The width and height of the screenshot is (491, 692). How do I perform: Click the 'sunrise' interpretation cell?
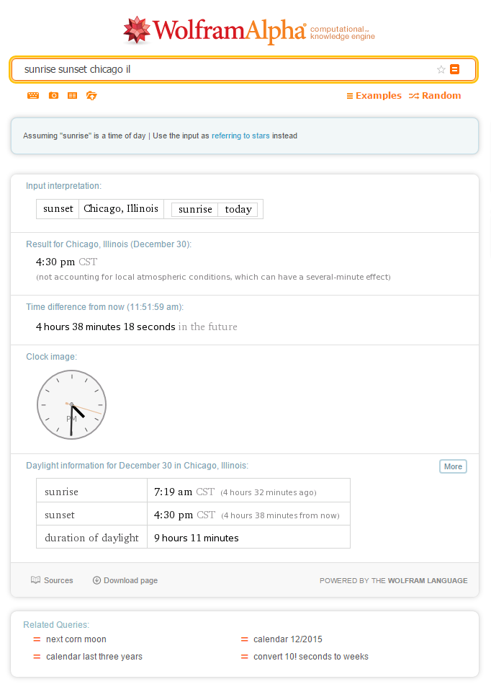[195, 209]
